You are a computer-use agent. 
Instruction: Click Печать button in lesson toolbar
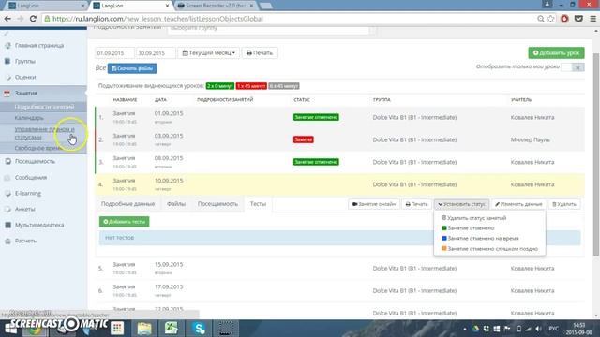click(x=416, y=204)
